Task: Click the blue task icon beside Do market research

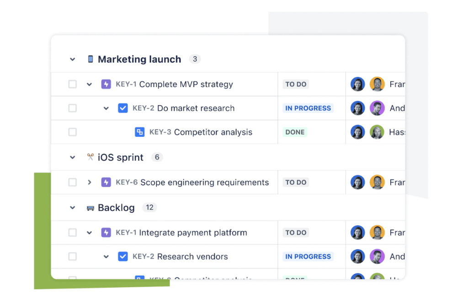Action: click(123, 108)
